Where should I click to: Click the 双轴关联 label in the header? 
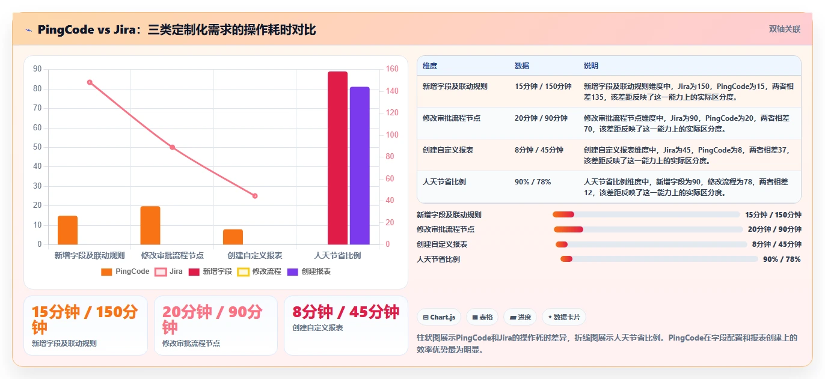coord(785,29)
